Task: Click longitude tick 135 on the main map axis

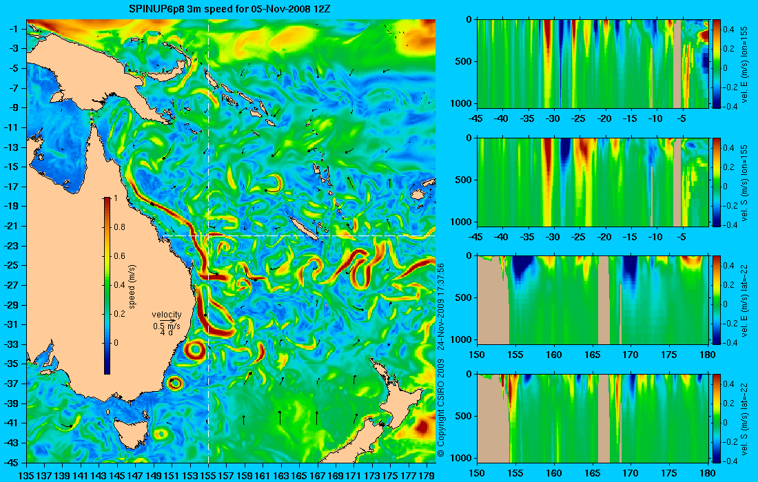Action: click(26, 476)
